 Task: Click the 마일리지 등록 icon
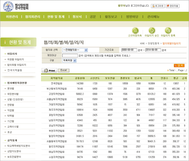pos(168,31)
